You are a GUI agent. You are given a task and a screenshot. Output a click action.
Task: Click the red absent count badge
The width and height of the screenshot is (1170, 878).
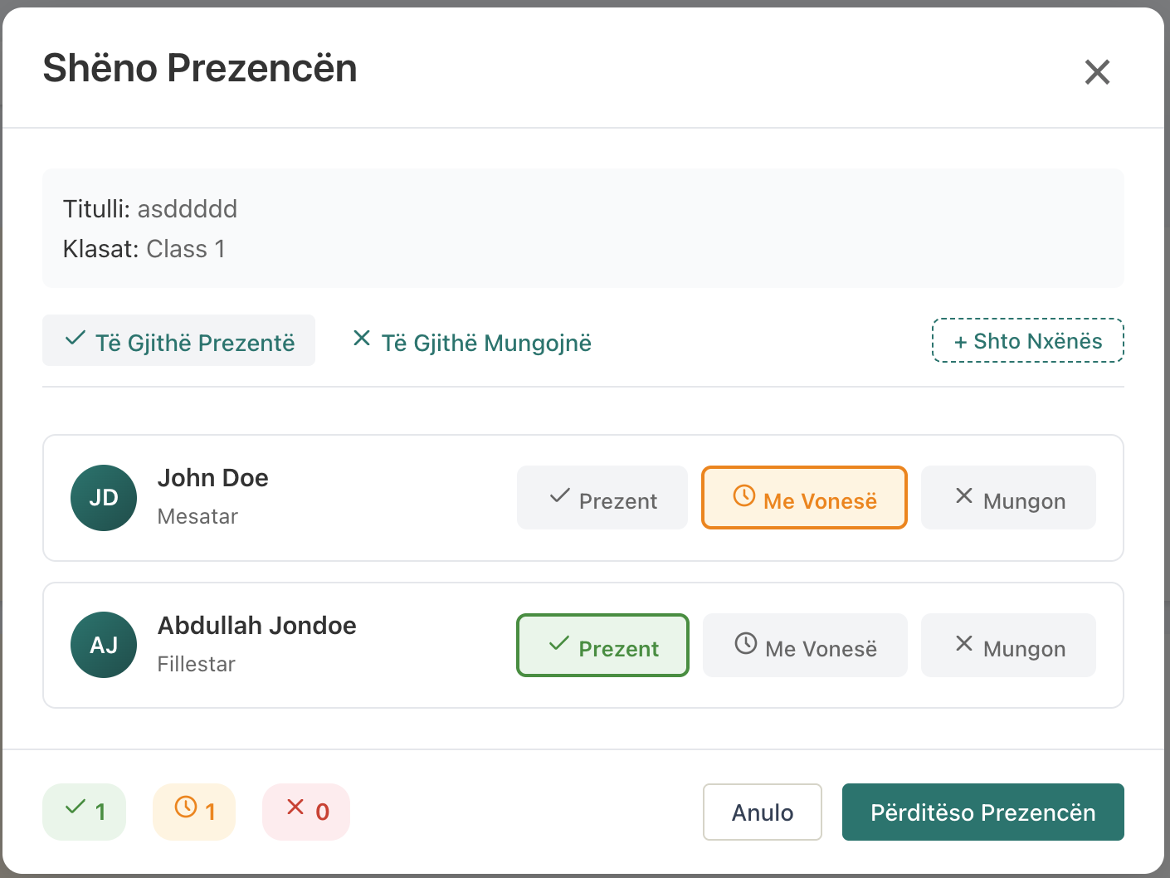coord(306,812)
